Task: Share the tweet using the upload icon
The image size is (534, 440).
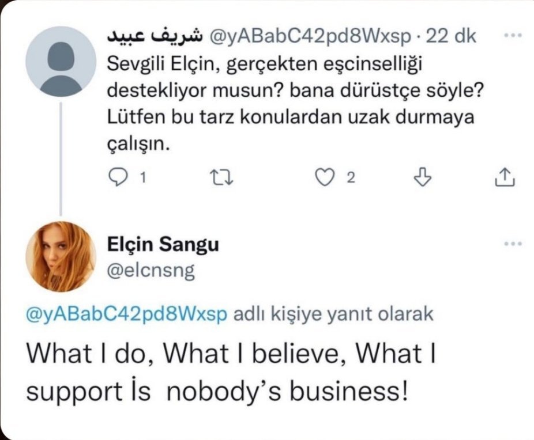Action: 505,178
